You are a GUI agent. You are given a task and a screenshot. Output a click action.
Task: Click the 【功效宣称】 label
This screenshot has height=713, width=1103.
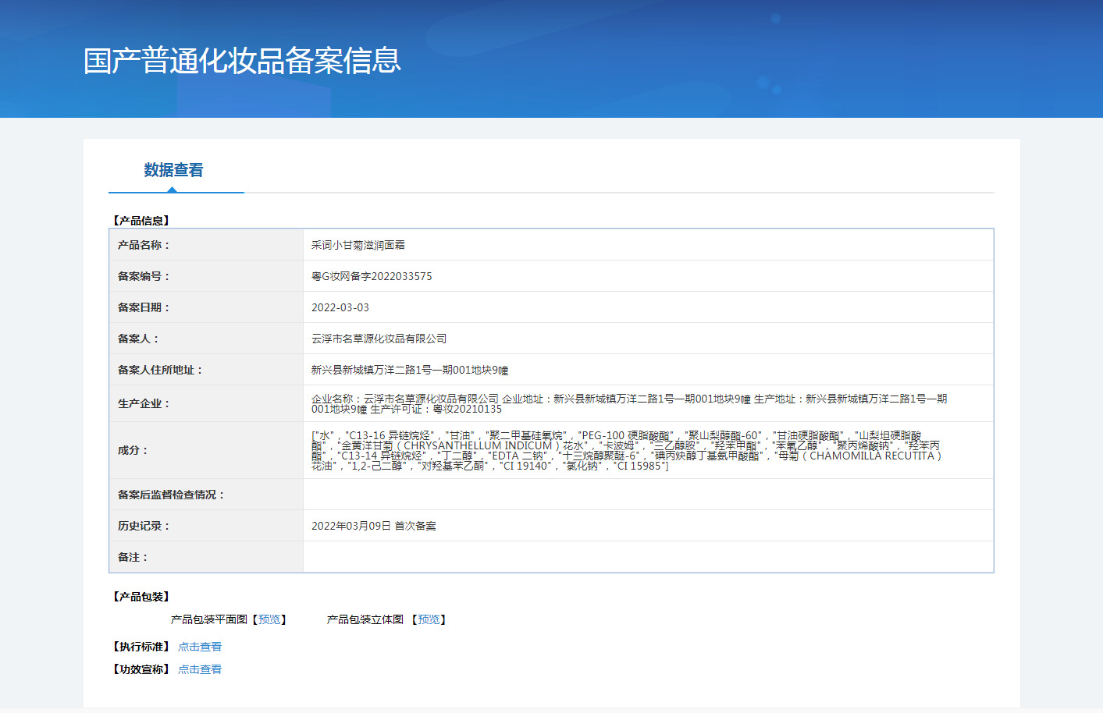coord(141,669)
